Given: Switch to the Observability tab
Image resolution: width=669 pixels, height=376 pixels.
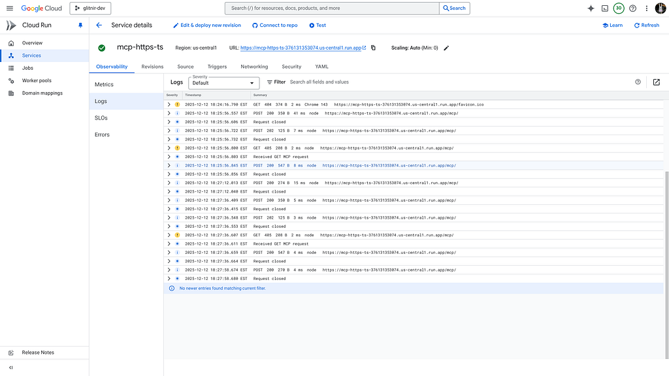Looking at the screenshot, I should 112,67.
